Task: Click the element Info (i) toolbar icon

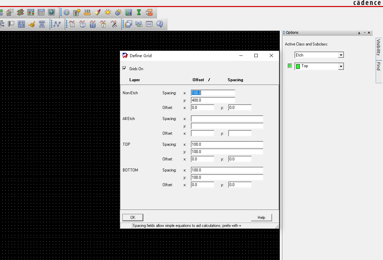Action: coord(67,12)
